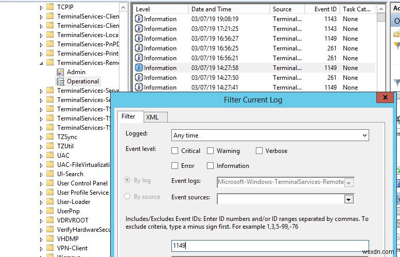Image resolution: width=400 pixels, height=257 pixels.
Task: Click the TerminalServices-PnPD folder icon
Action: click(x=50, y=44)
